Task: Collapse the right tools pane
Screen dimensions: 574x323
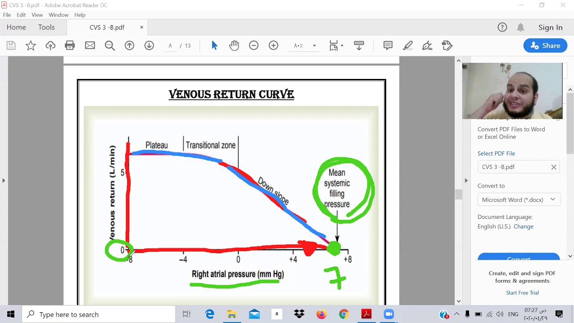Action: click(x=466, y=180)
